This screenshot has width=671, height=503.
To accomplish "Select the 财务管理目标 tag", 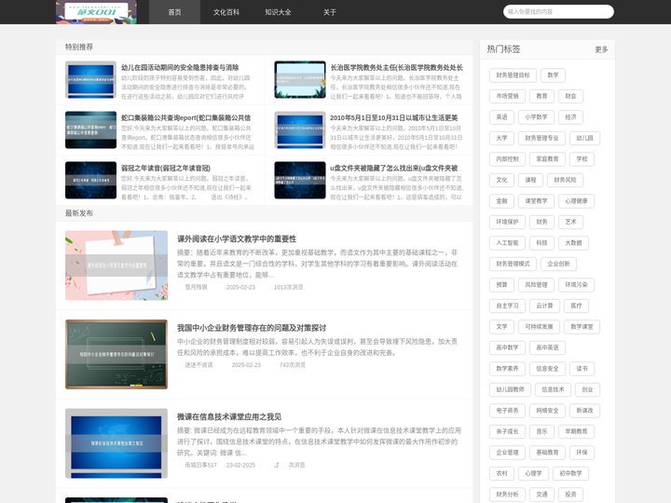I will 513,75.
